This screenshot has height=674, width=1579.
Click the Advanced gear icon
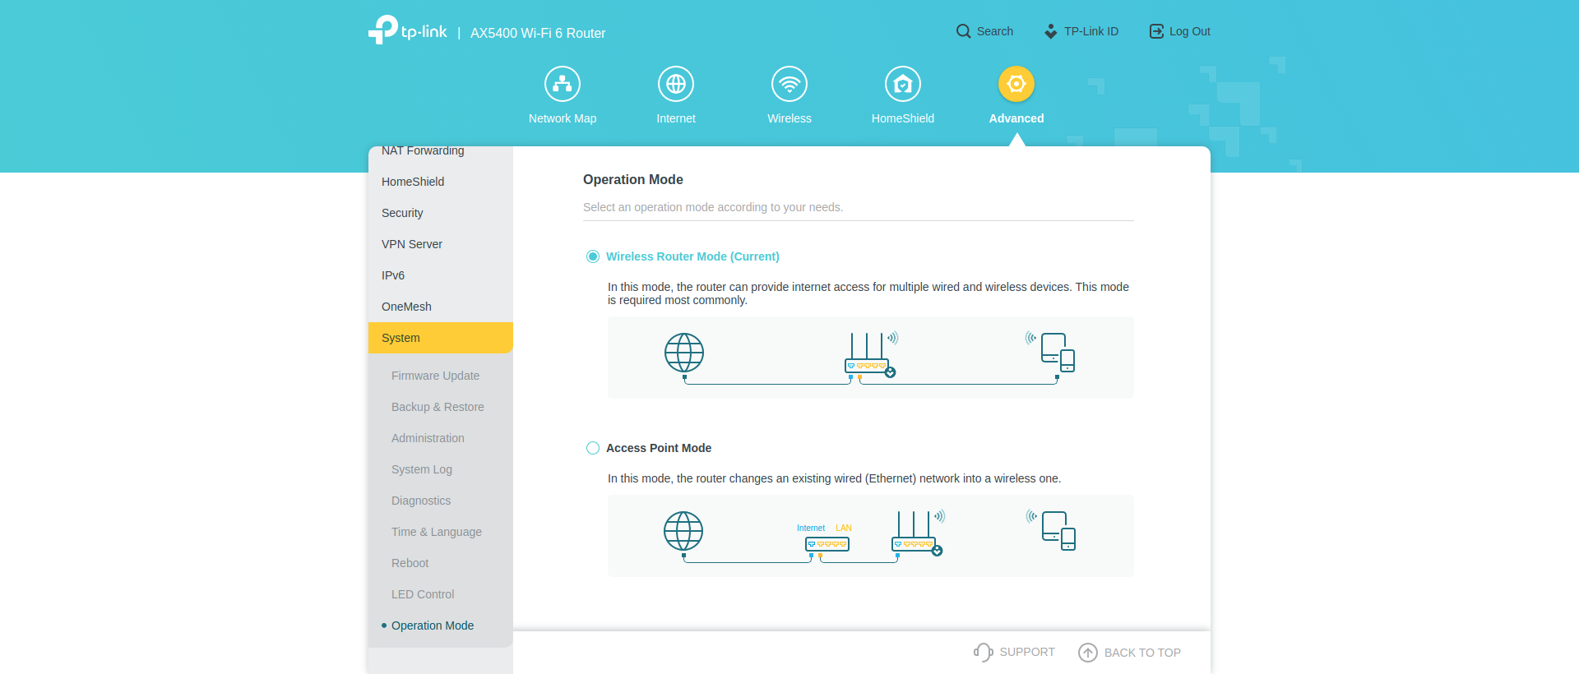click(x=1016, y=84)
